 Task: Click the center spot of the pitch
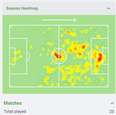point(59,56)
